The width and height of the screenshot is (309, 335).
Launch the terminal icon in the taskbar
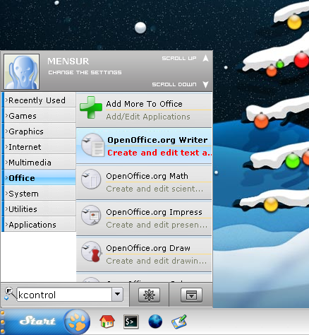click(x=131, y=322)
